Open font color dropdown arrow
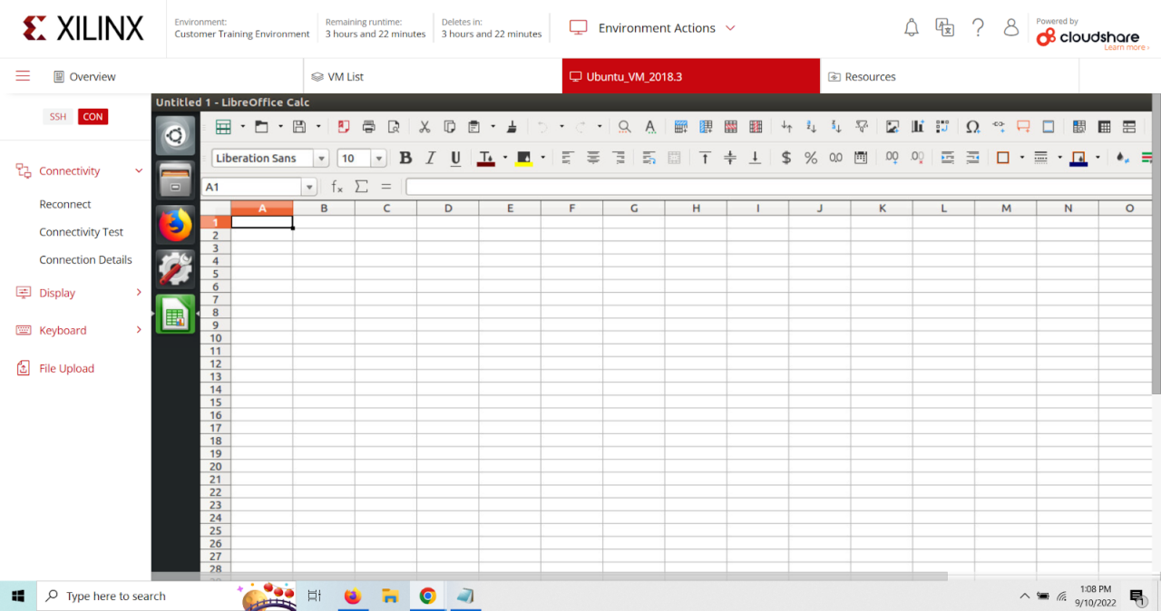Image resolution: width=1161 pixels, height=611 pixels. [x=505, y=158]
